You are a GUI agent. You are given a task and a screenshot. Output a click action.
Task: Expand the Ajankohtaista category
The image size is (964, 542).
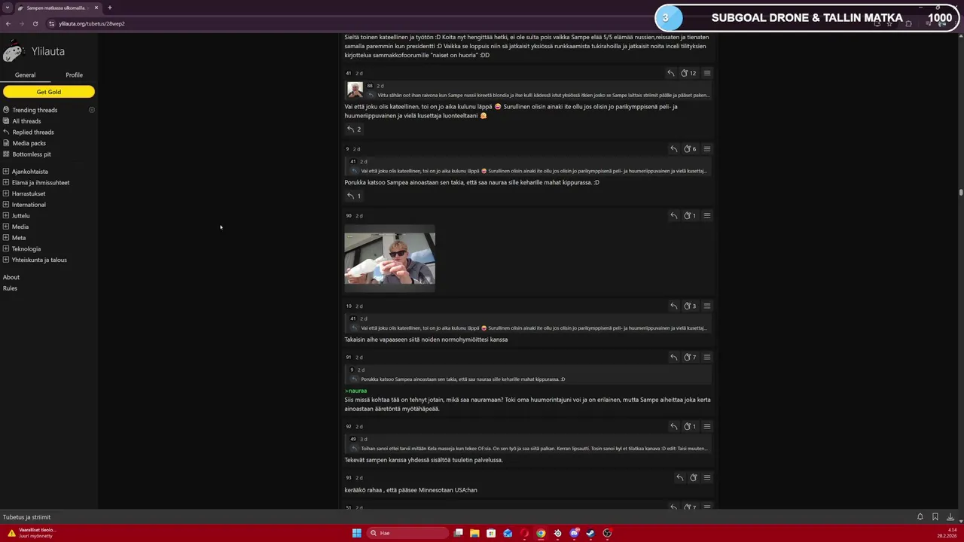6,172
